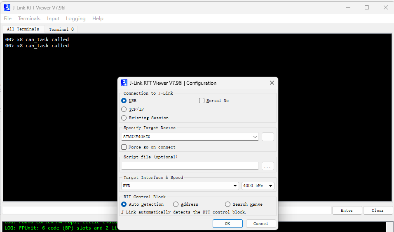The image size is (394, 232).
Task: Enable the Serial No checkbox
Action: (x=202, y=101)
